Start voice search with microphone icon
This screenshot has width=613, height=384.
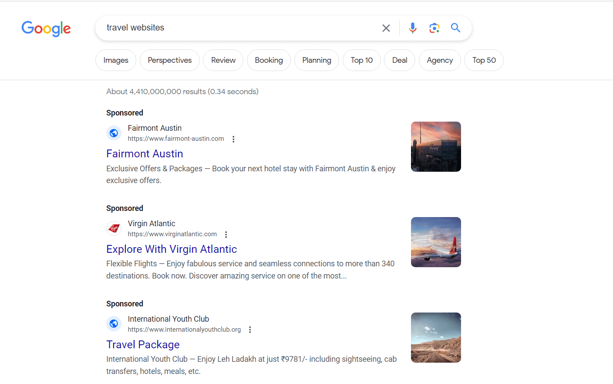[x=413, y=28]
